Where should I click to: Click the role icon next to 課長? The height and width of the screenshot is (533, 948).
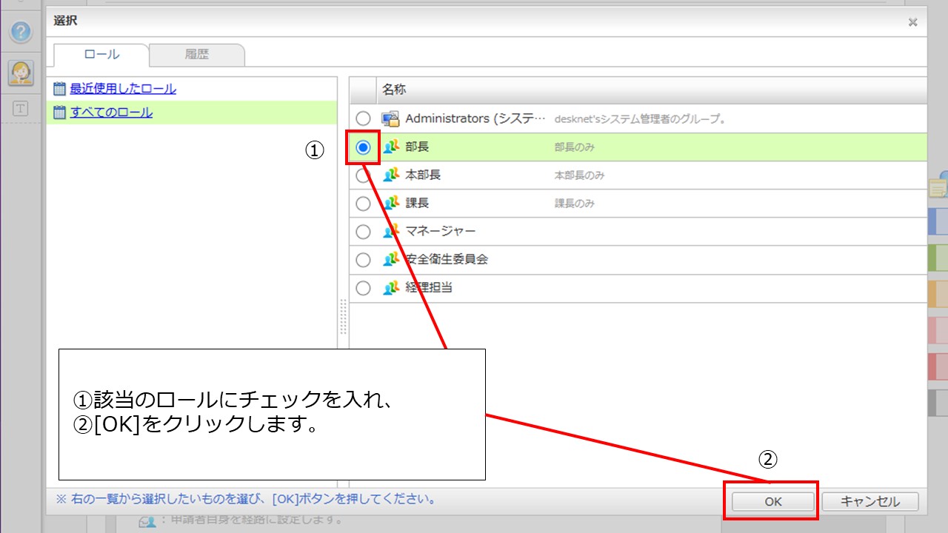click(x=391, y=203)
